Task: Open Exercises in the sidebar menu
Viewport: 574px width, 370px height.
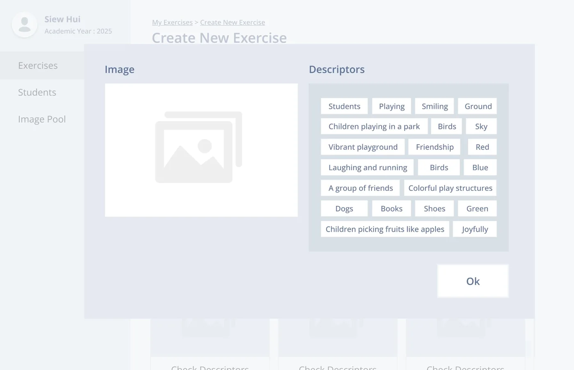Action: [x=38, y=65]
